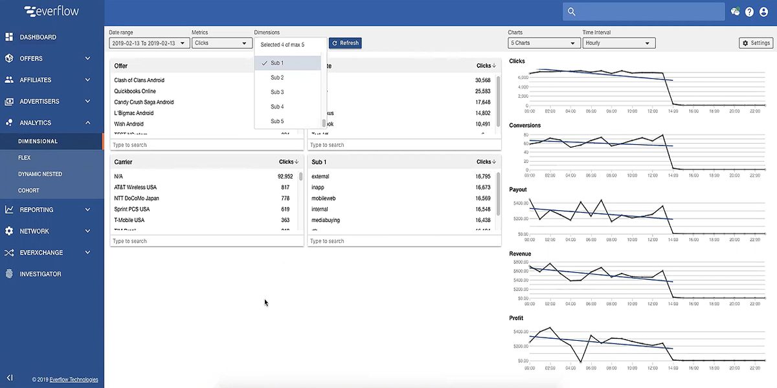
Task: Open the Dashboard sidebar icon
Action: point(11,37)
